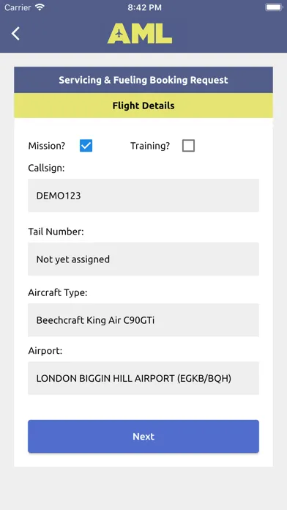Uncheck the Mission checkbox

coord(86,146)
